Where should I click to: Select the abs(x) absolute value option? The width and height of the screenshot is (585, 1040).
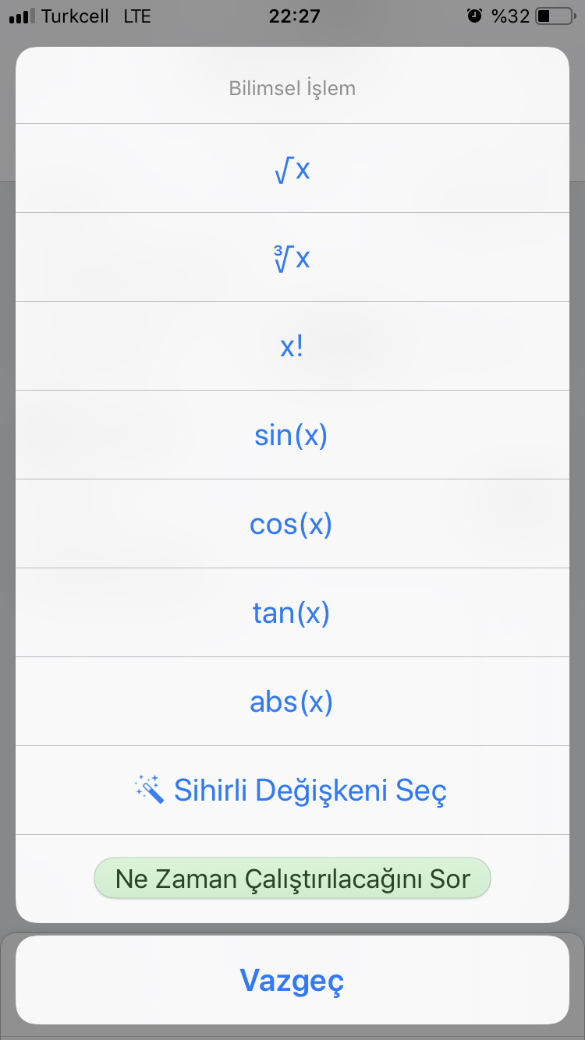coord(292,702)
